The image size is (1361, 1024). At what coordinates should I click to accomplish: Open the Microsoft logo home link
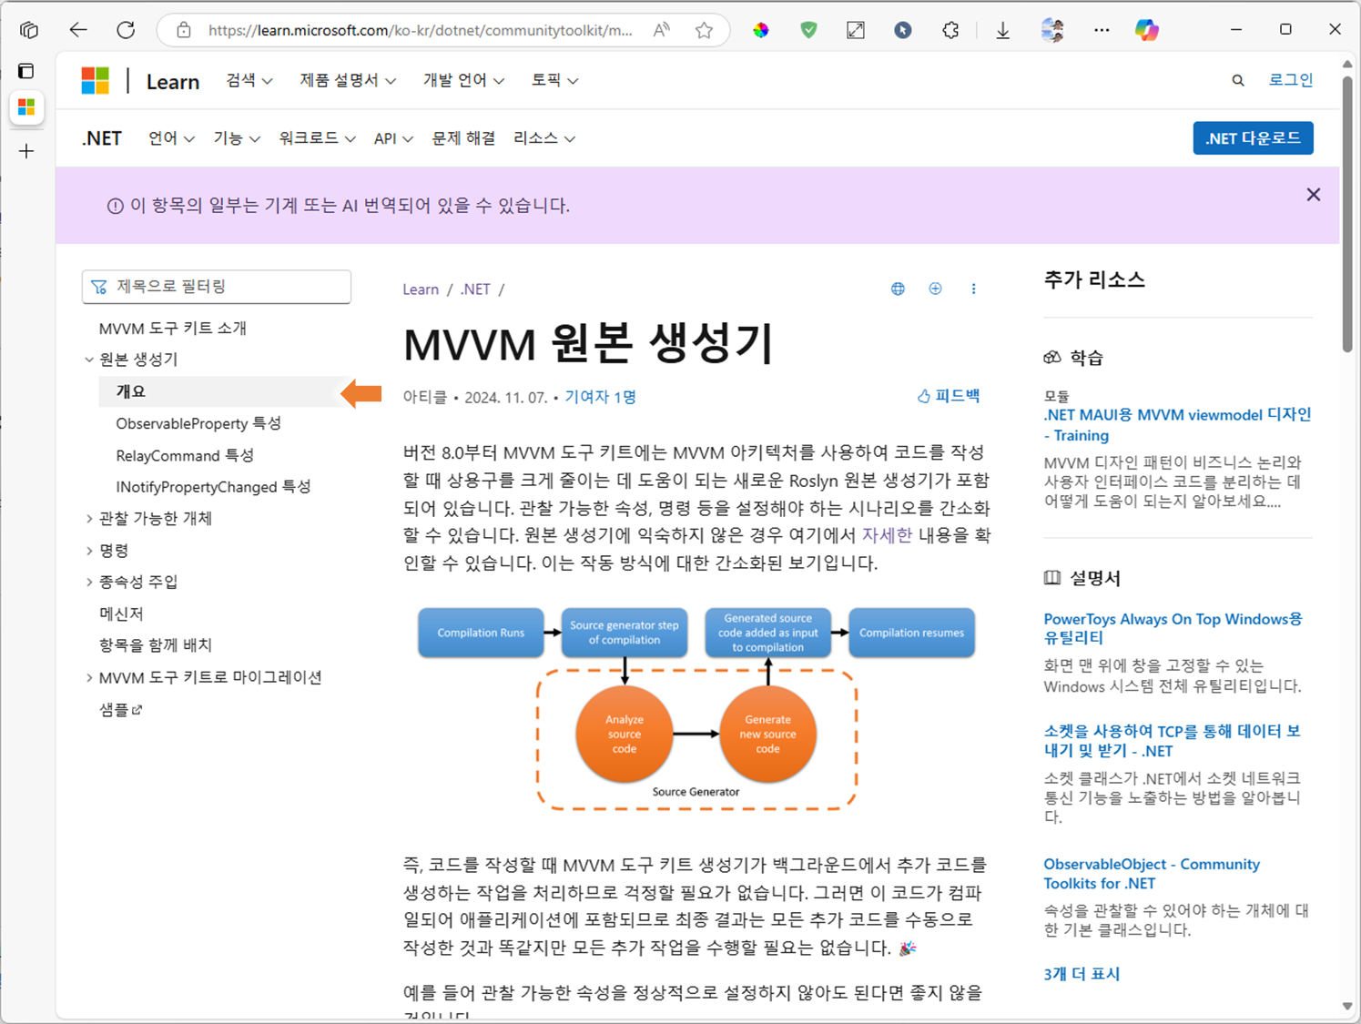[x=95, y=80]
